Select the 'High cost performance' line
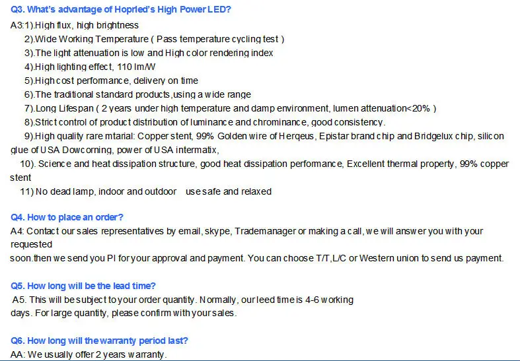This screenshot has width=520, height=361. coord(111,81)
